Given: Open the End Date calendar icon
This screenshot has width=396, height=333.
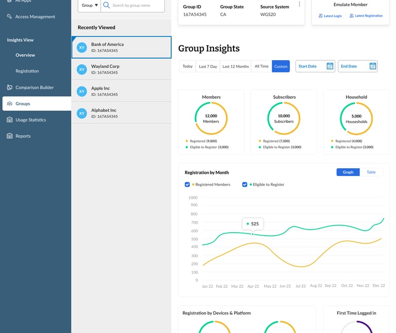Looking at the screenshot, I should tap(373, 66).
